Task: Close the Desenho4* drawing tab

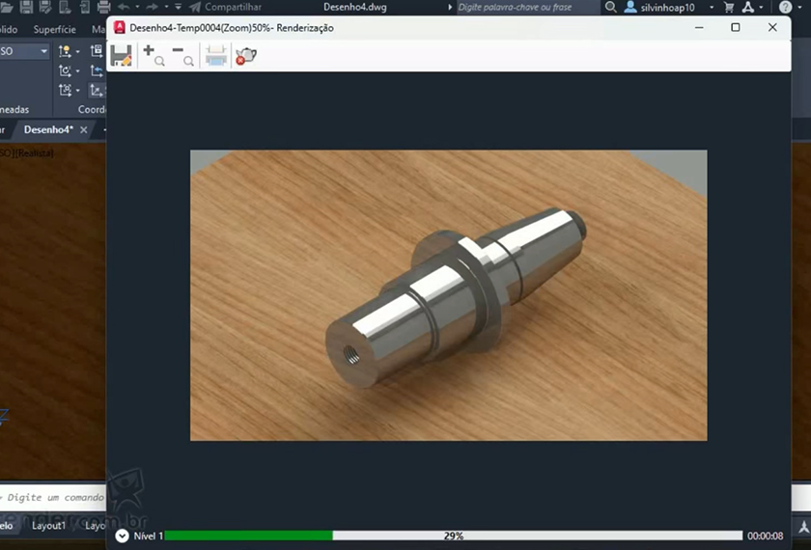Action: click(84, 129)
